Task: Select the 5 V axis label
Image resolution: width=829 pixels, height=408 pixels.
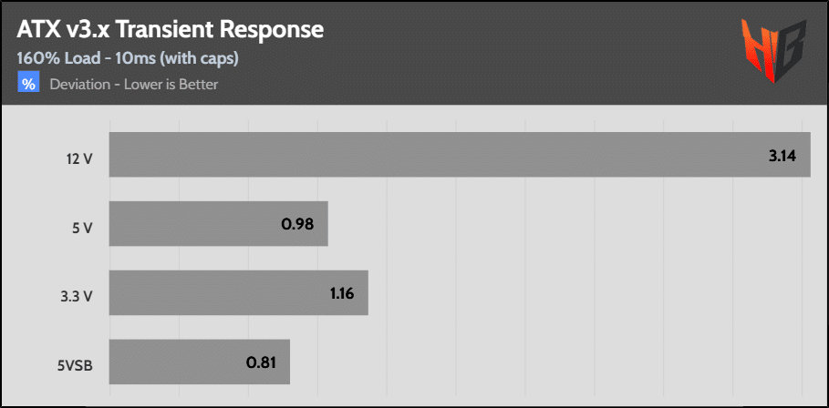Action: [x=83, y=225]
